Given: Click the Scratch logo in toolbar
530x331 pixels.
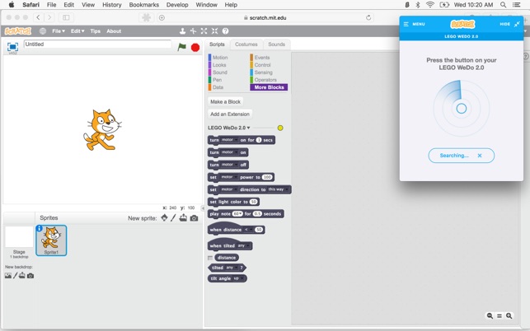Looking at the screenshot, I should (18, 31).
